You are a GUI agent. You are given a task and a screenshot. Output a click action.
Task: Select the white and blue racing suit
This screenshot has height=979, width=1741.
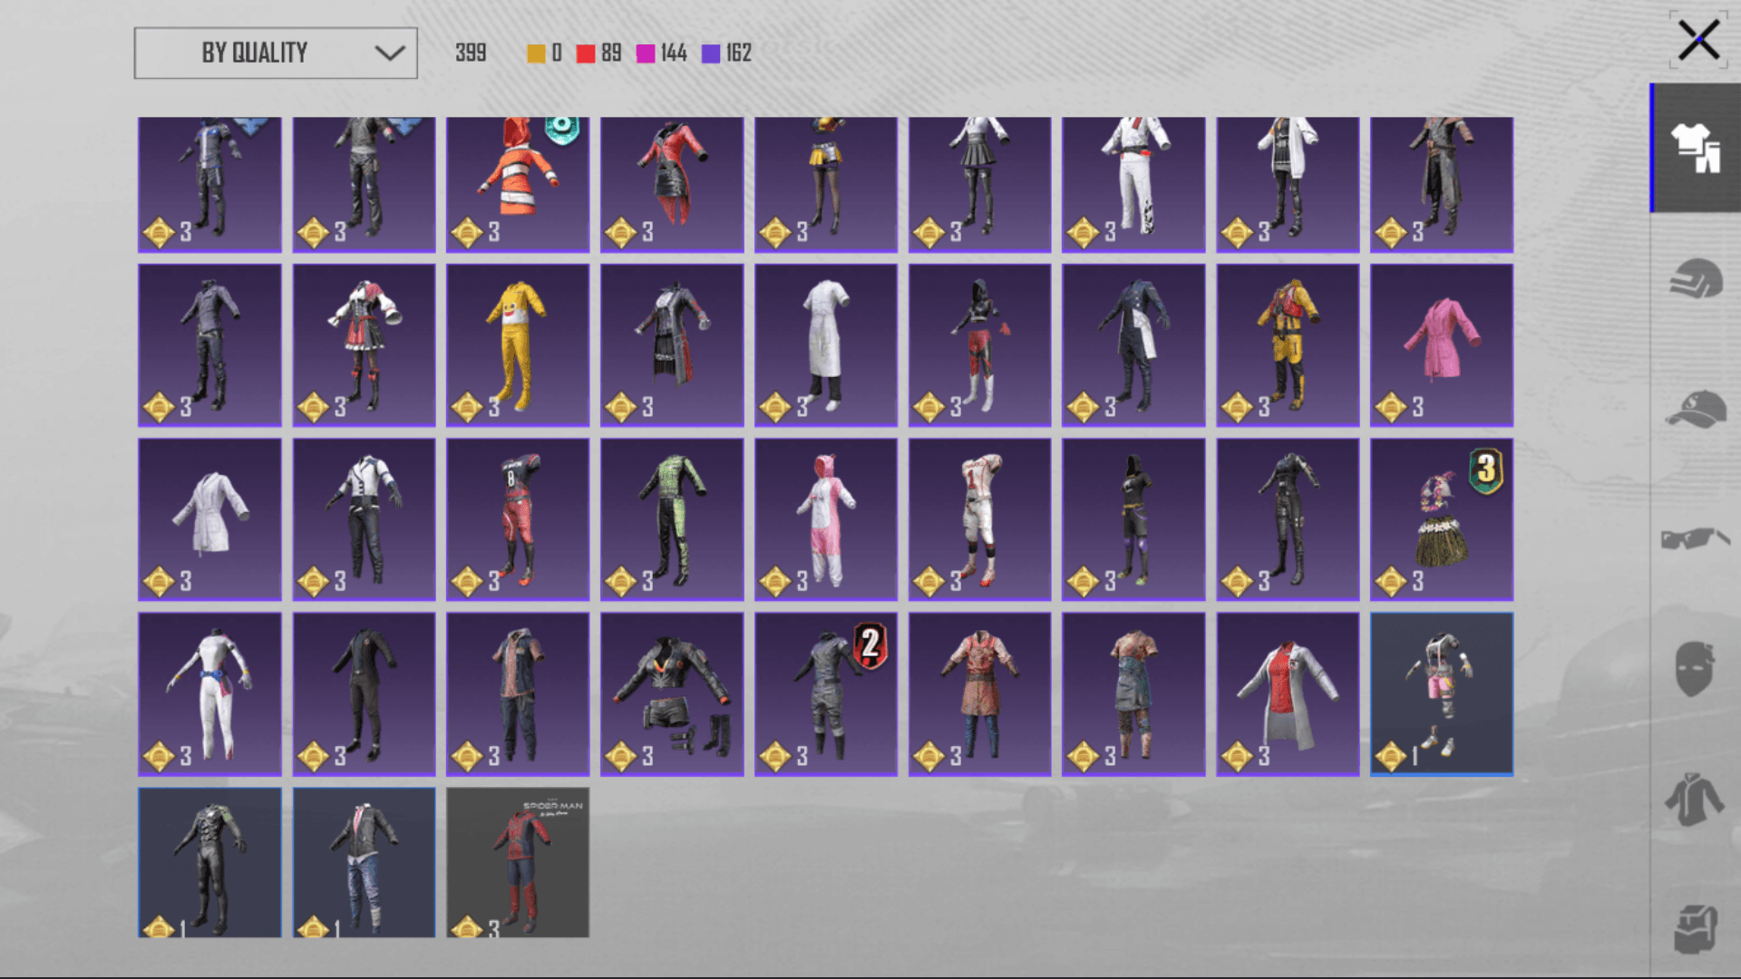pos(209,694)
